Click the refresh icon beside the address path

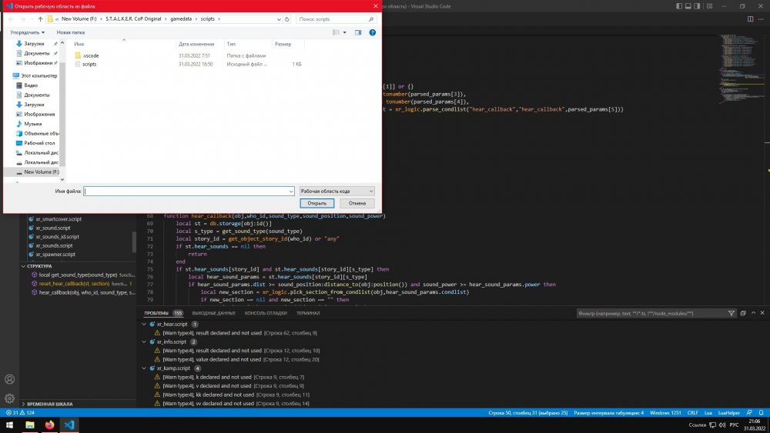287,18
